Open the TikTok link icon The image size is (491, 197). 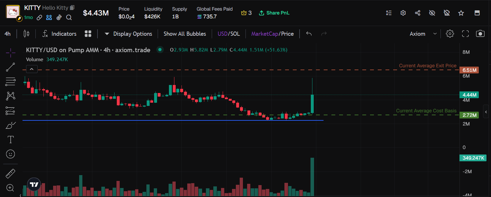click(x=59, y=18)
